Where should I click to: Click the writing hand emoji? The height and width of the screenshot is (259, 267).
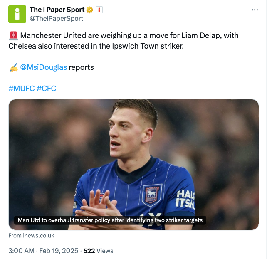click(x=13, y=67)
